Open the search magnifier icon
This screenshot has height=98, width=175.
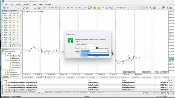pos(159,8)
